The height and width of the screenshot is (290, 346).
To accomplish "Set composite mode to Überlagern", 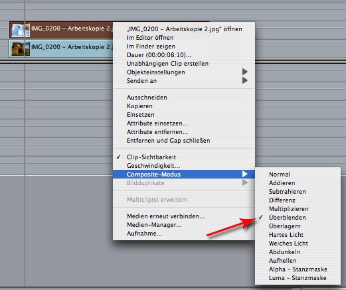I will (x=298, y=226).
